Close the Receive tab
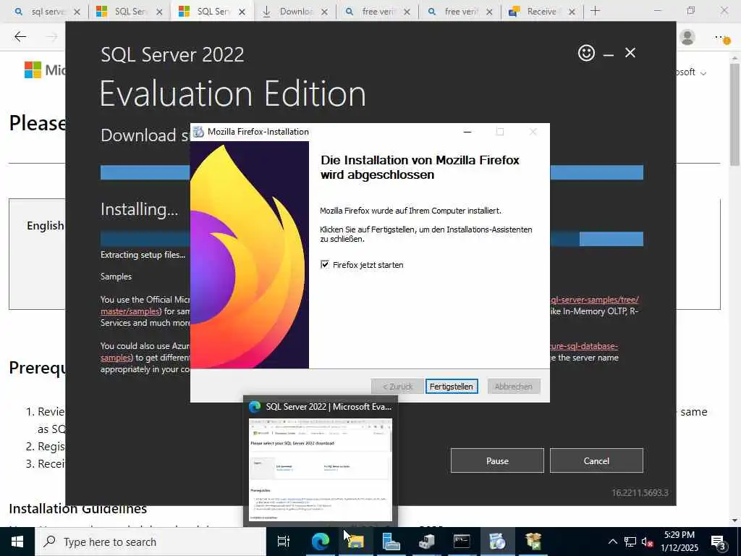741x556 pixels. (x=572, y=12)
